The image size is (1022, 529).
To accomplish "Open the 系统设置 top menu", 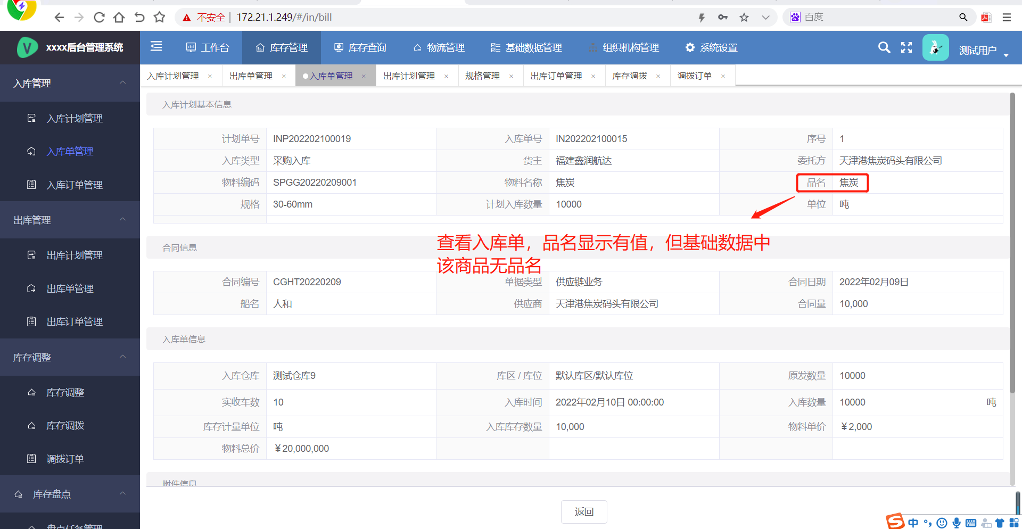I will 712,47.
